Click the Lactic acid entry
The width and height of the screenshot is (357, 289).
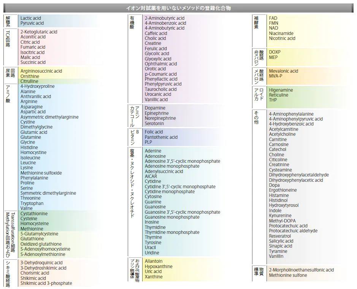(31, 18)
